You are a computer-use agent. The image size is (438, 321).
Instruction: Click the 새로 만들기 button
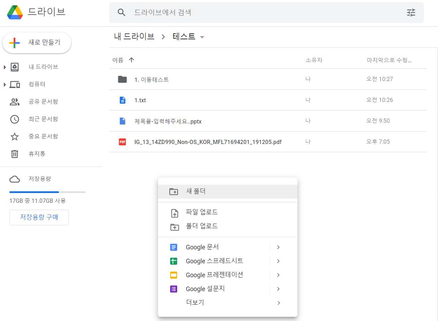[x=37, y=43]
